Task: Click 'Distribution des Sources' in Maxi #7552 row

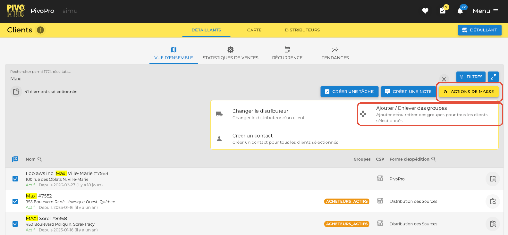Action: click(x=413, y=201)
